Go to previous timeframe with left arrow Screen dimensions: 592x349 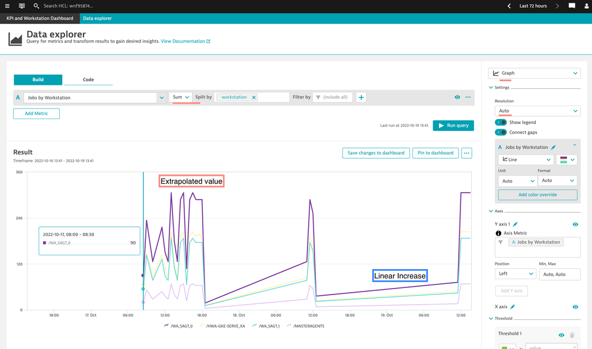coord(509,6)
